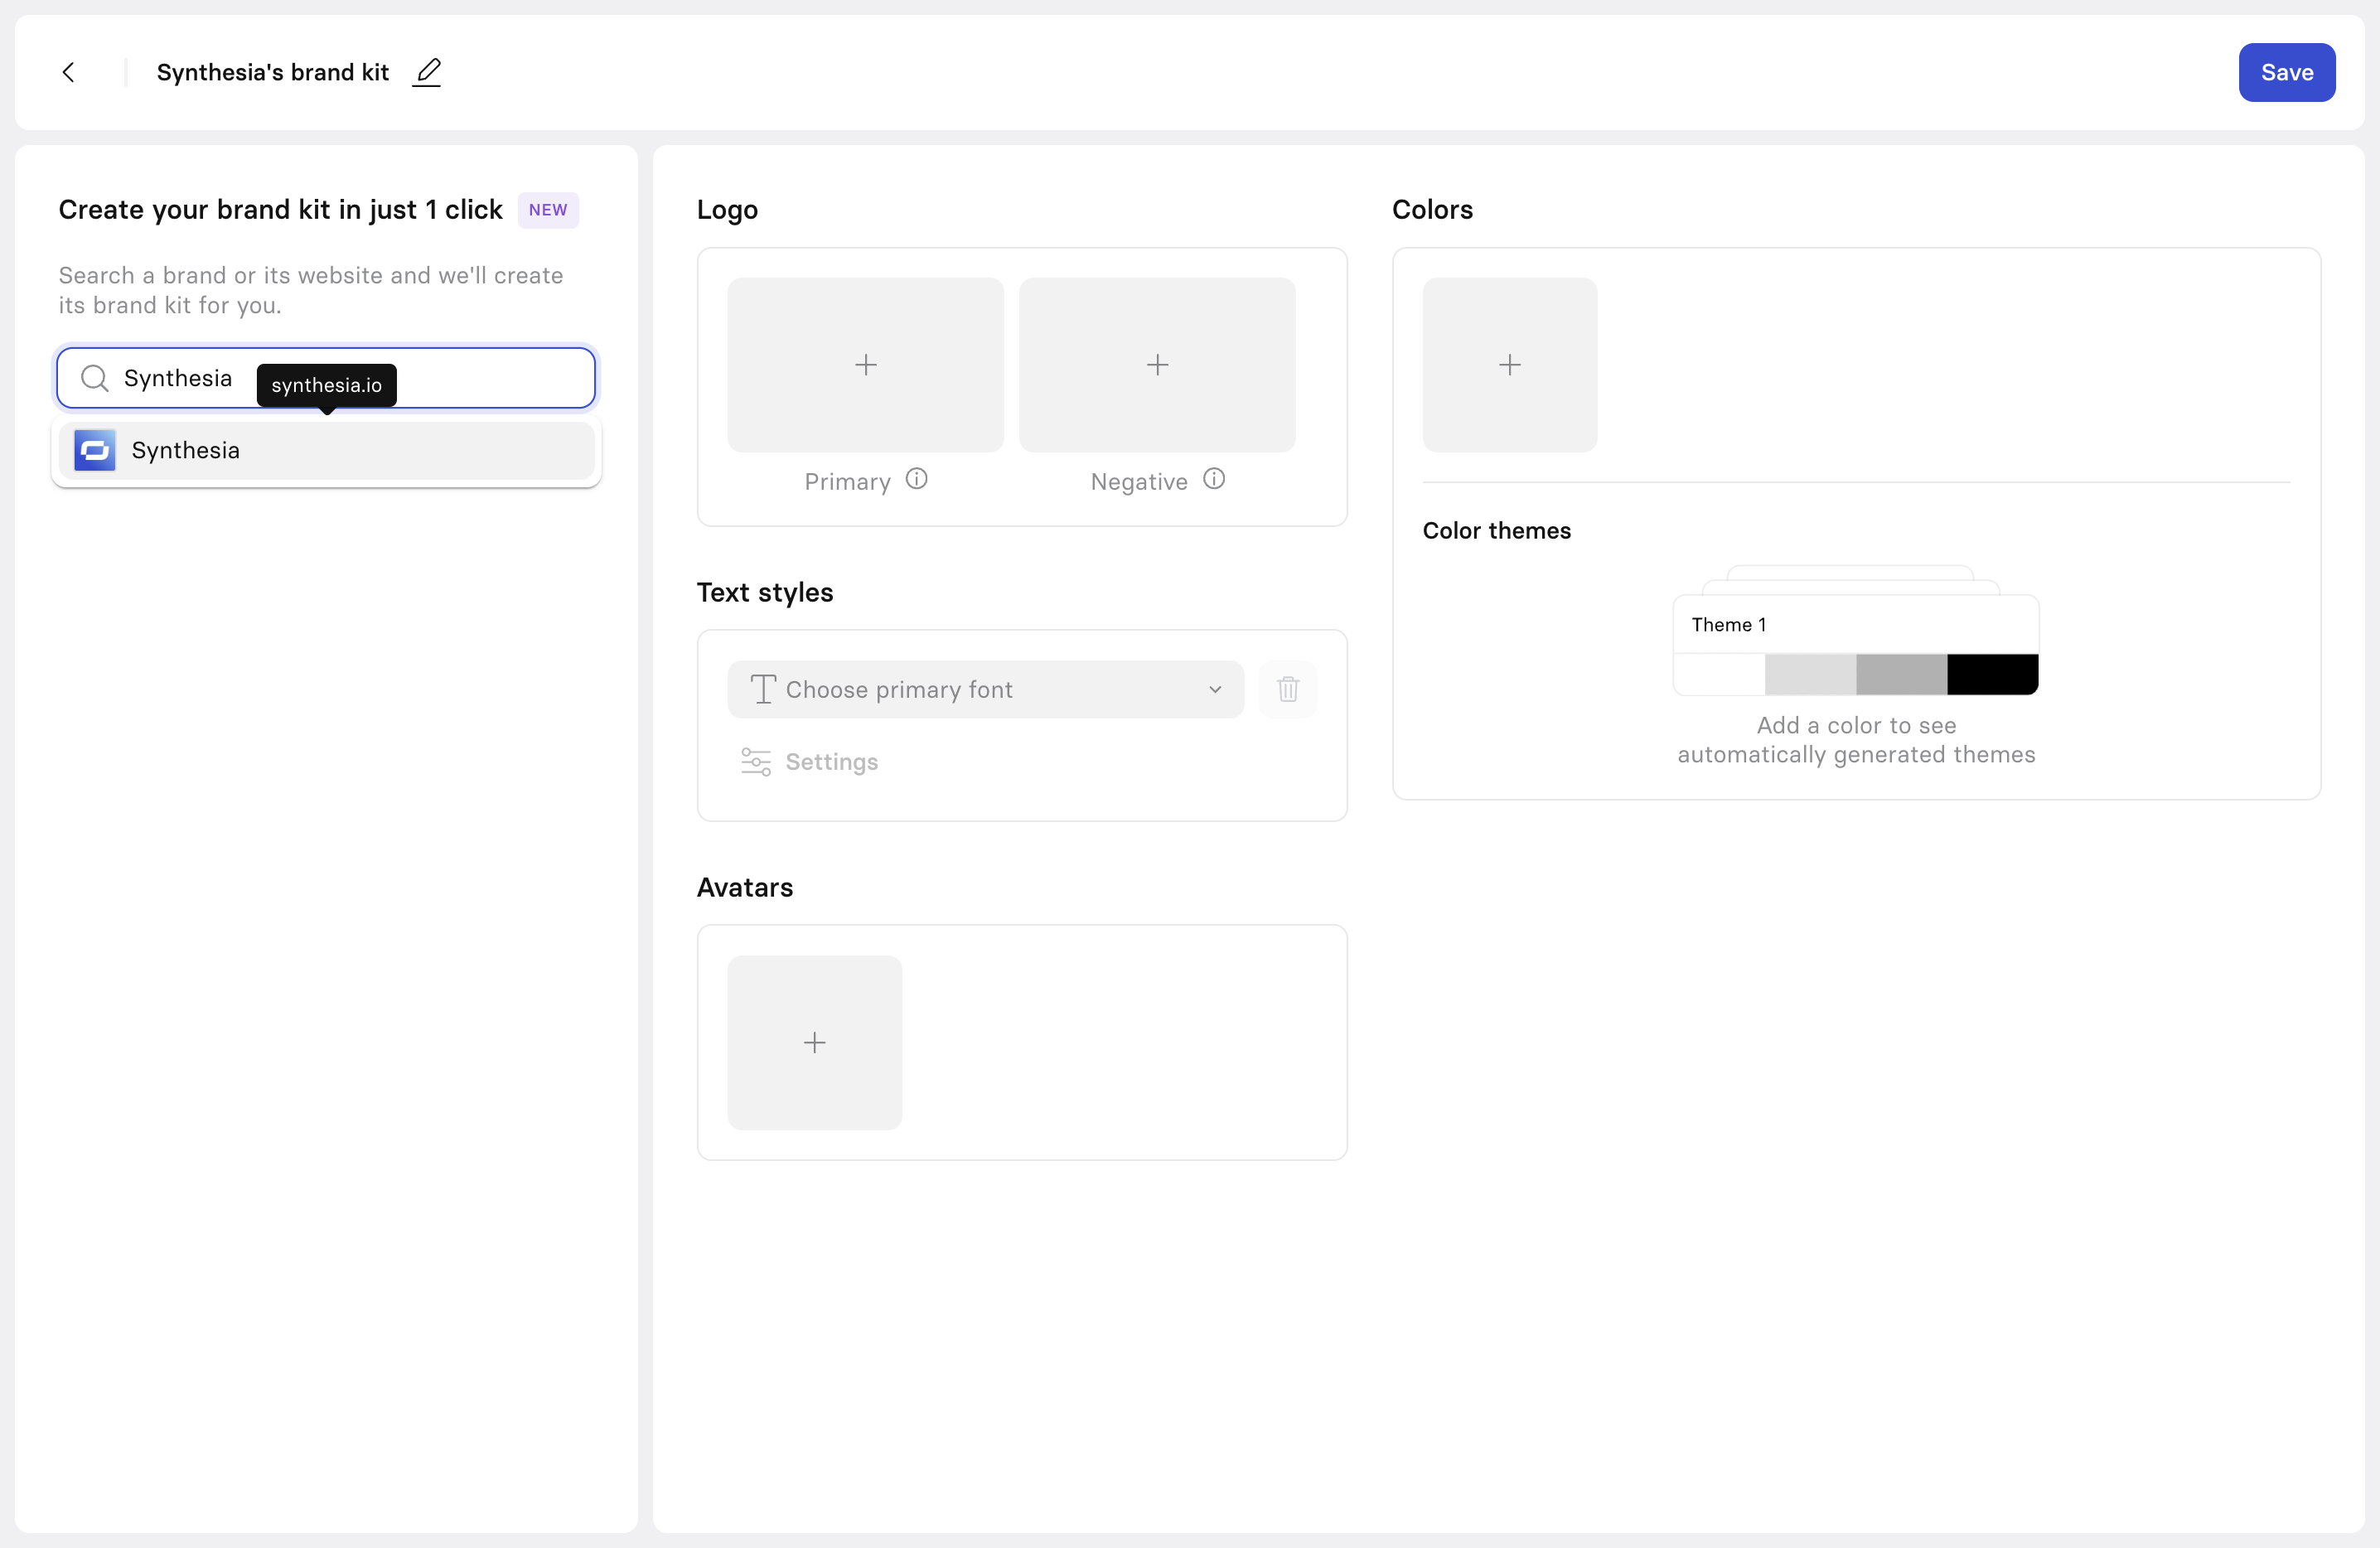This screenshot has height=1548, width=2380.
Task: Add a new avatar
Action: tap(814, 1043)
